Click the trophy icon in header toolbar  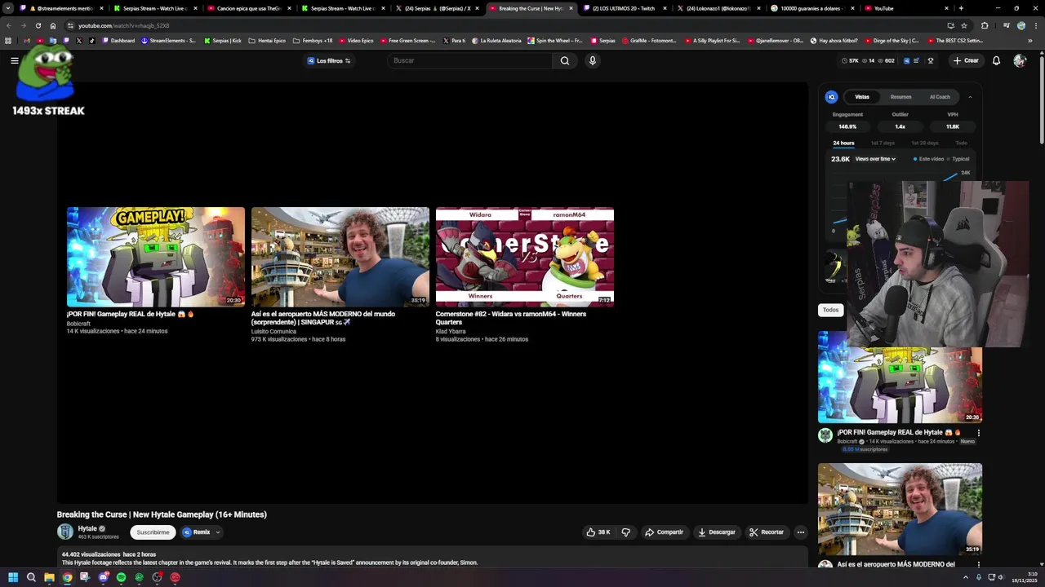(x=930, y=60)
